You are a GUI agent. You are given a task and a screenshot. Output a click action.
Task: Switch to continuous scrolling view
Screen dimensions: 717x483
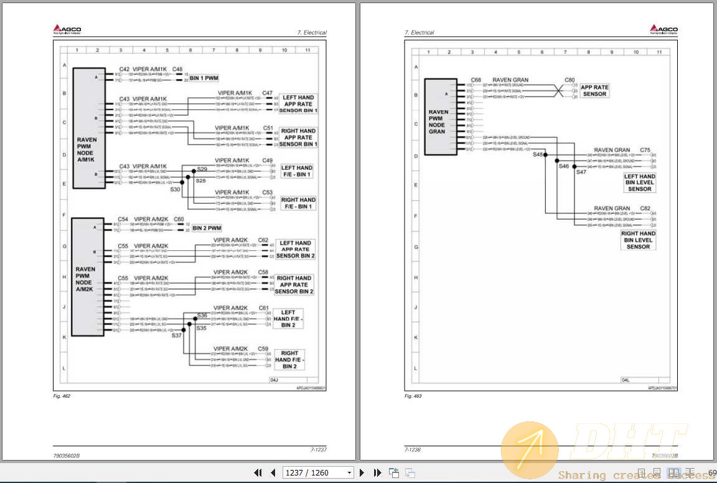pyautogui.click(x=657, y=472)
